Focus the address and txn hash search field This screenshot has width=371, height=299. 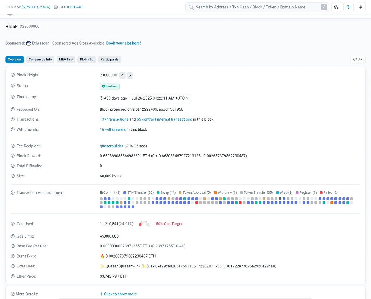coord(257,7)
